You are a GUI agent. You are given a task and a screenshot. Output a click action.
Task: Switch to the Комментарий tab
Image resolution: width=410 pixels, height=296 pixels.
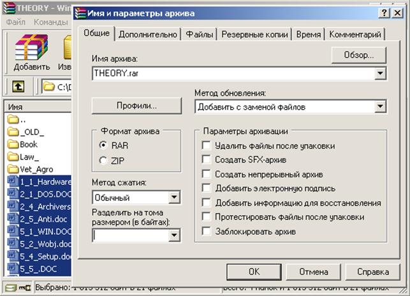click(355, 34)
